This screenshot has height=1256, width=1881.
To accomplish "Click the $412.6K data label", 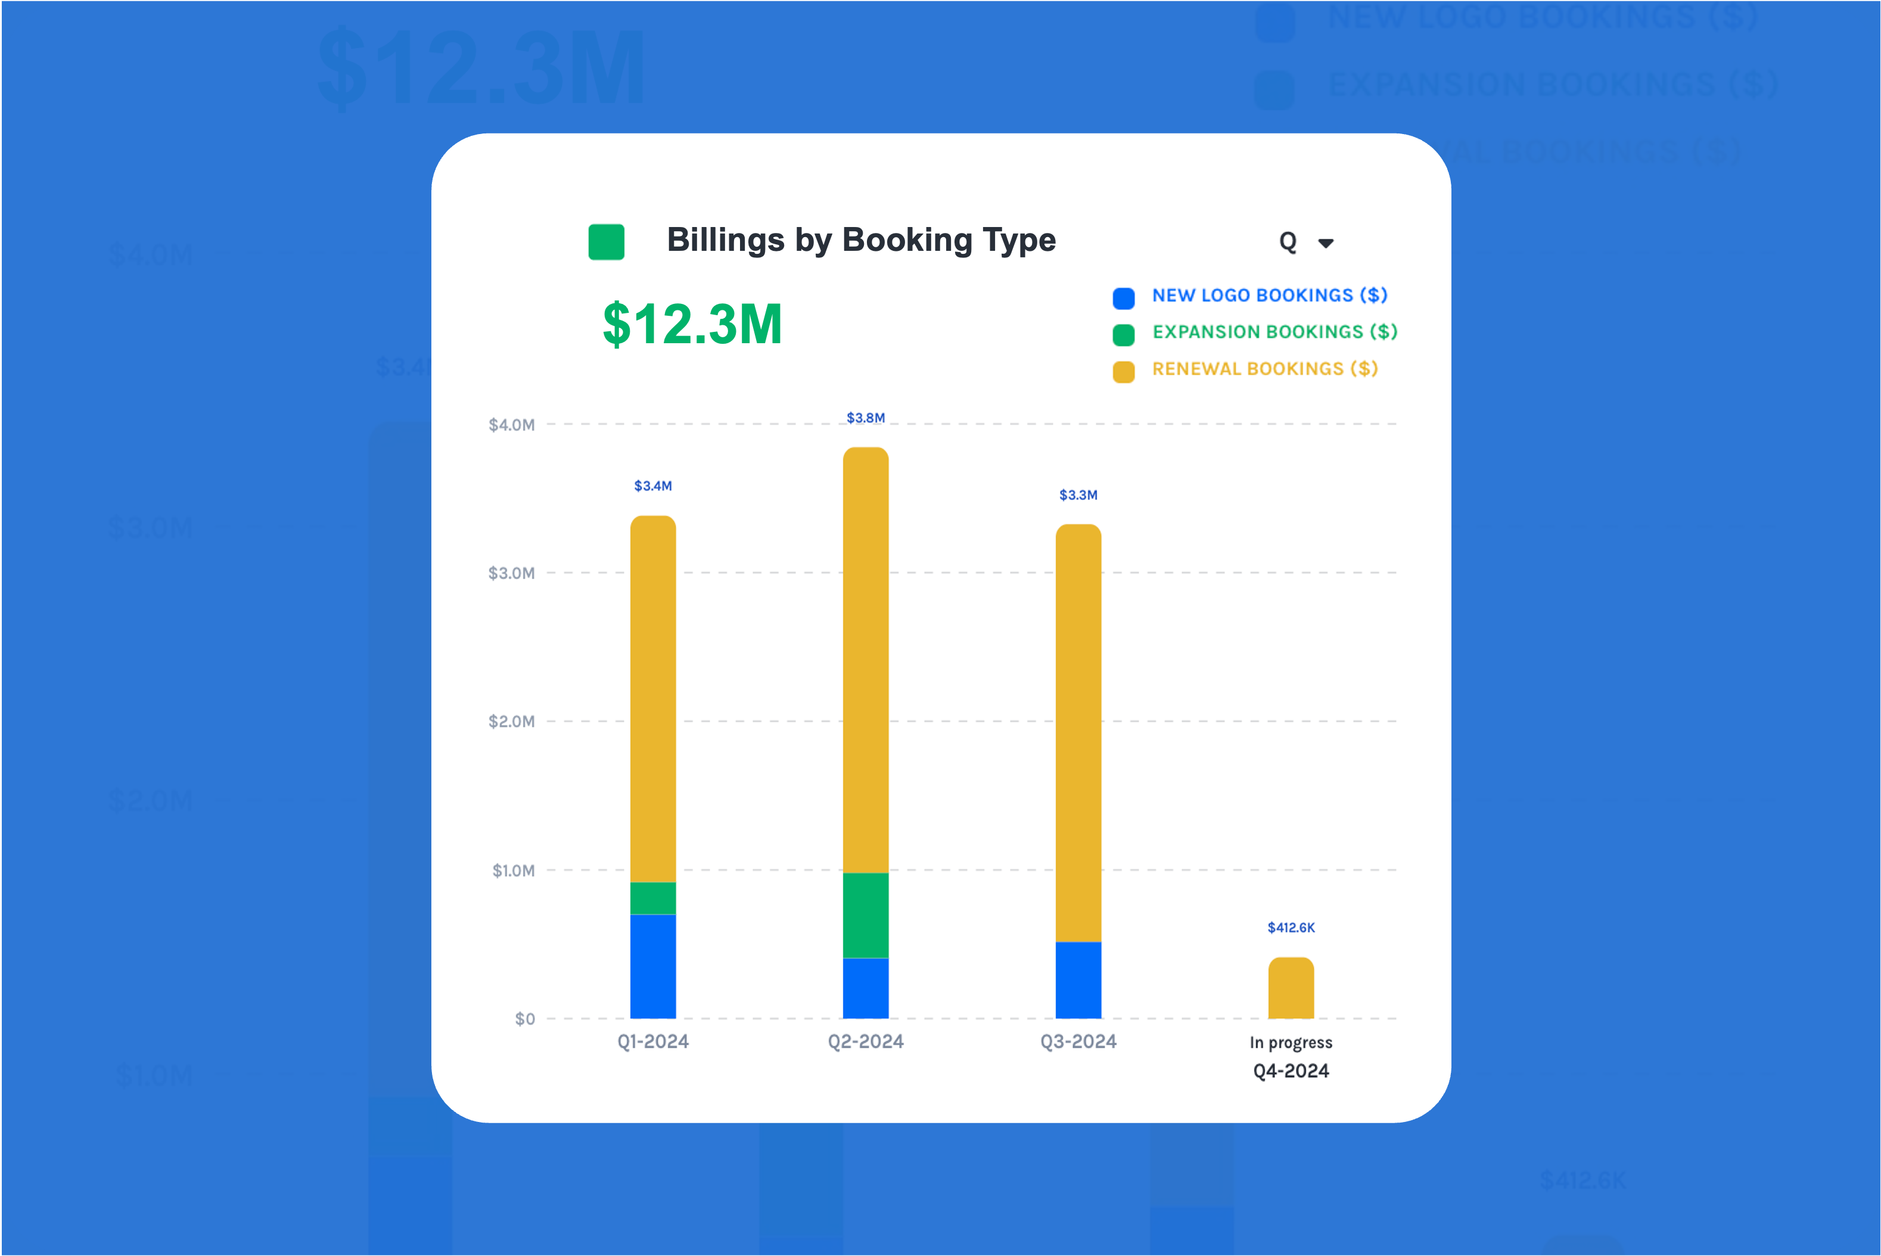I will [x=1291, y=928].
